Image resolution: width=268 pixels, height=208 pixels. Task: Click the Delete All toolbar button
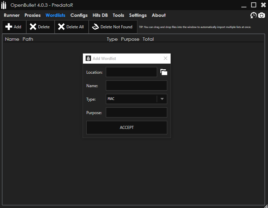pos(71,27)
